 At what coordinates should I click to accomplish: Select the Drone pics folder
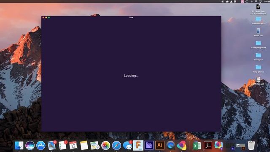pos(258,57)
